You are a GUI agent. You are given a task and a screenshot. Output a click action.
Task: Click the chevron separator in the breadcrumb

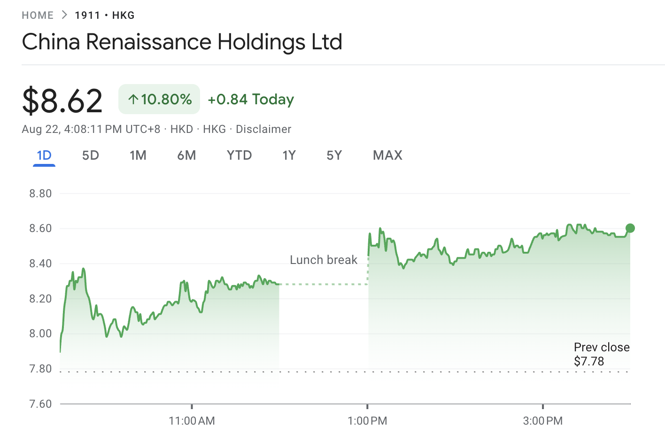(62, 15)
